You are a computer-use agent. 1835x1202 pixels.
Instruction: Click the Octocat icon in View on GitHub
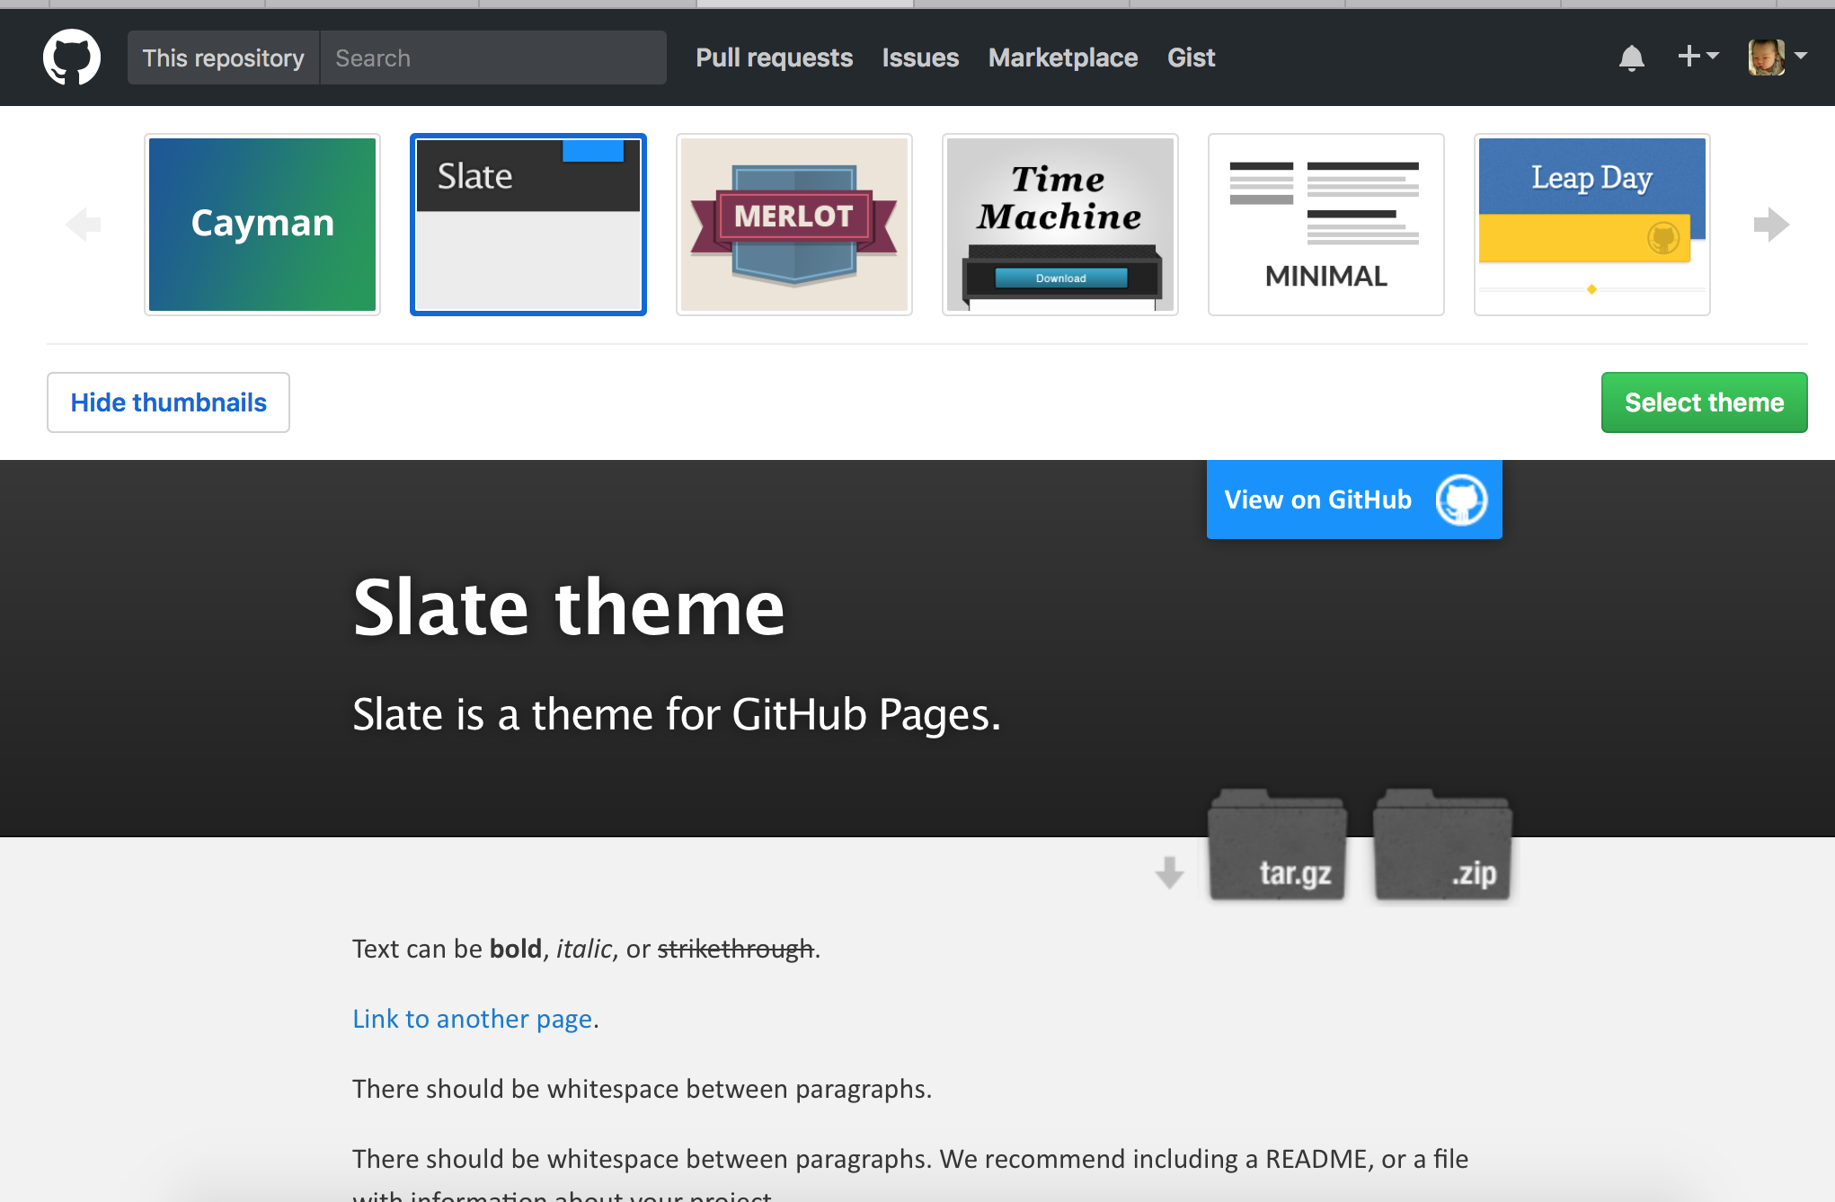(x=1461, y=499)
